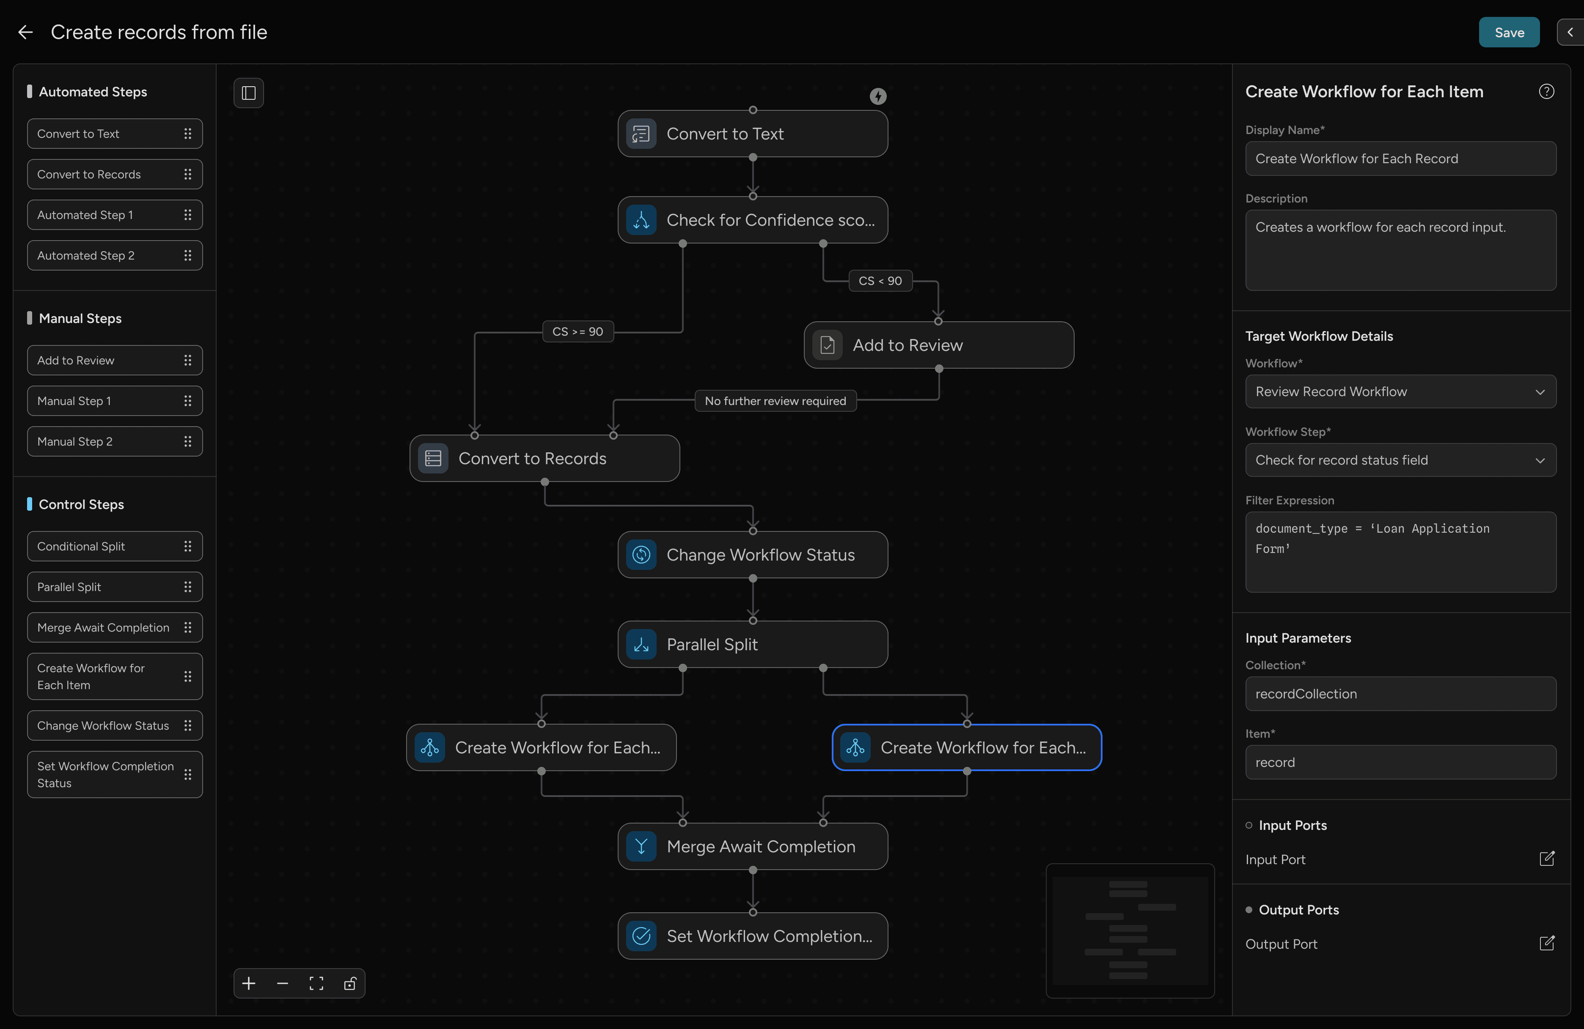Navigate back using the arrow near Create records from file
1584x1029 pixels.
coord(25,32)
